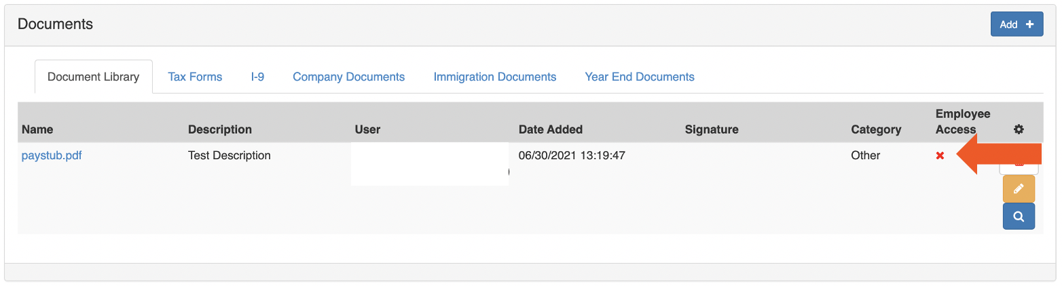Click the white delete button under the arrow
The height and width of the screenshot is (286, 1062).
coord(1019,169)
